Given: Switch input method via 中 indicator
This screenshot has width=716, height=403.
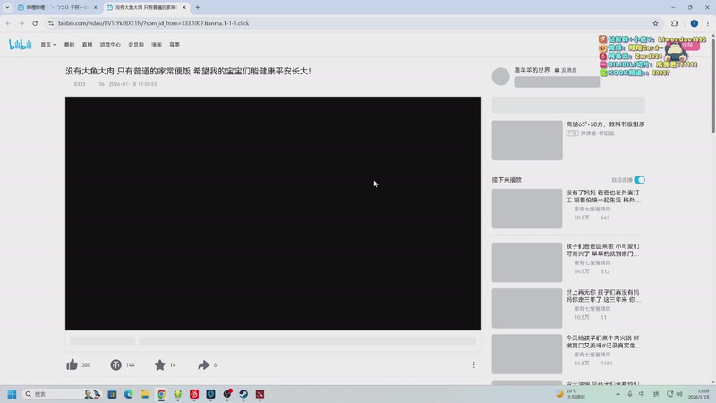Looking at the screenshot, I should click(x=642, y=394).
